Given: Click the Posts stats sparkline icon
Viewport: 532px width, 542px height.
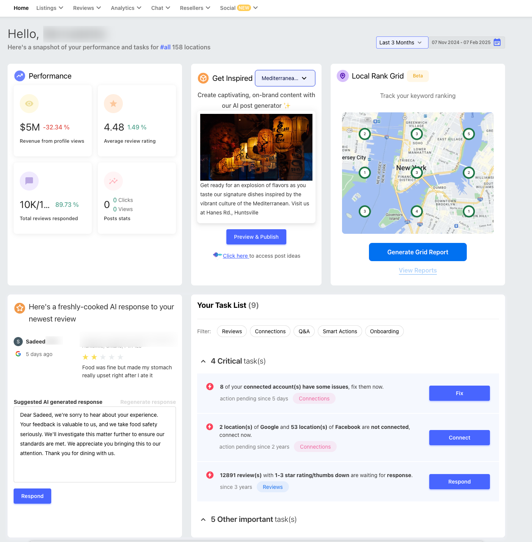Looking at the screenshot, I should click(x=113, y=181).
